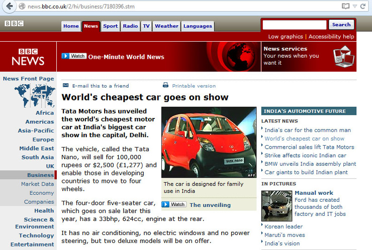Select the Languages tab
Image resolution: width=372 pixels, height=250 pixels.
pyautogui.click(x=197, y=26)
